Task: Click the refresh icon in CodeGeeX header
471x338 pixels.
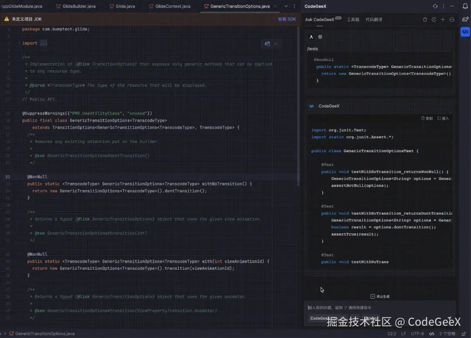Action: [435, 6]
